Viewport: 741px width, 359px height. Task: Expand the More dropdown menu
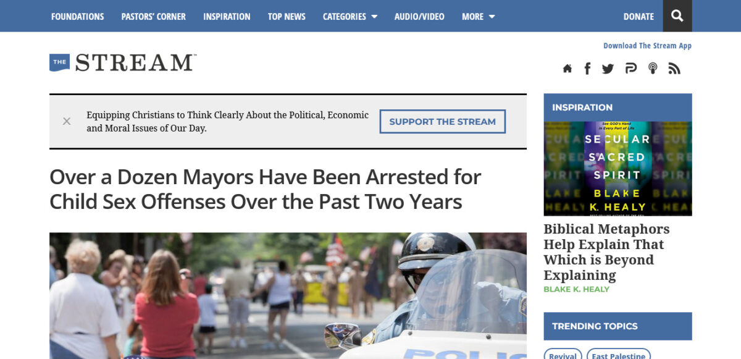(478, 17)
